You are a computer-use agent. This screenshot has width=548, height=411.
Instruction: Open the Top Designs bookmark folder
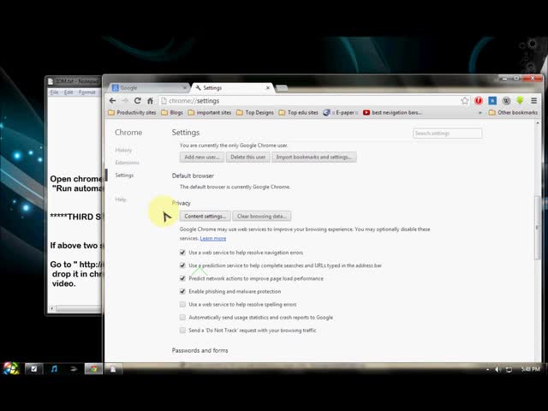(255, 112)
